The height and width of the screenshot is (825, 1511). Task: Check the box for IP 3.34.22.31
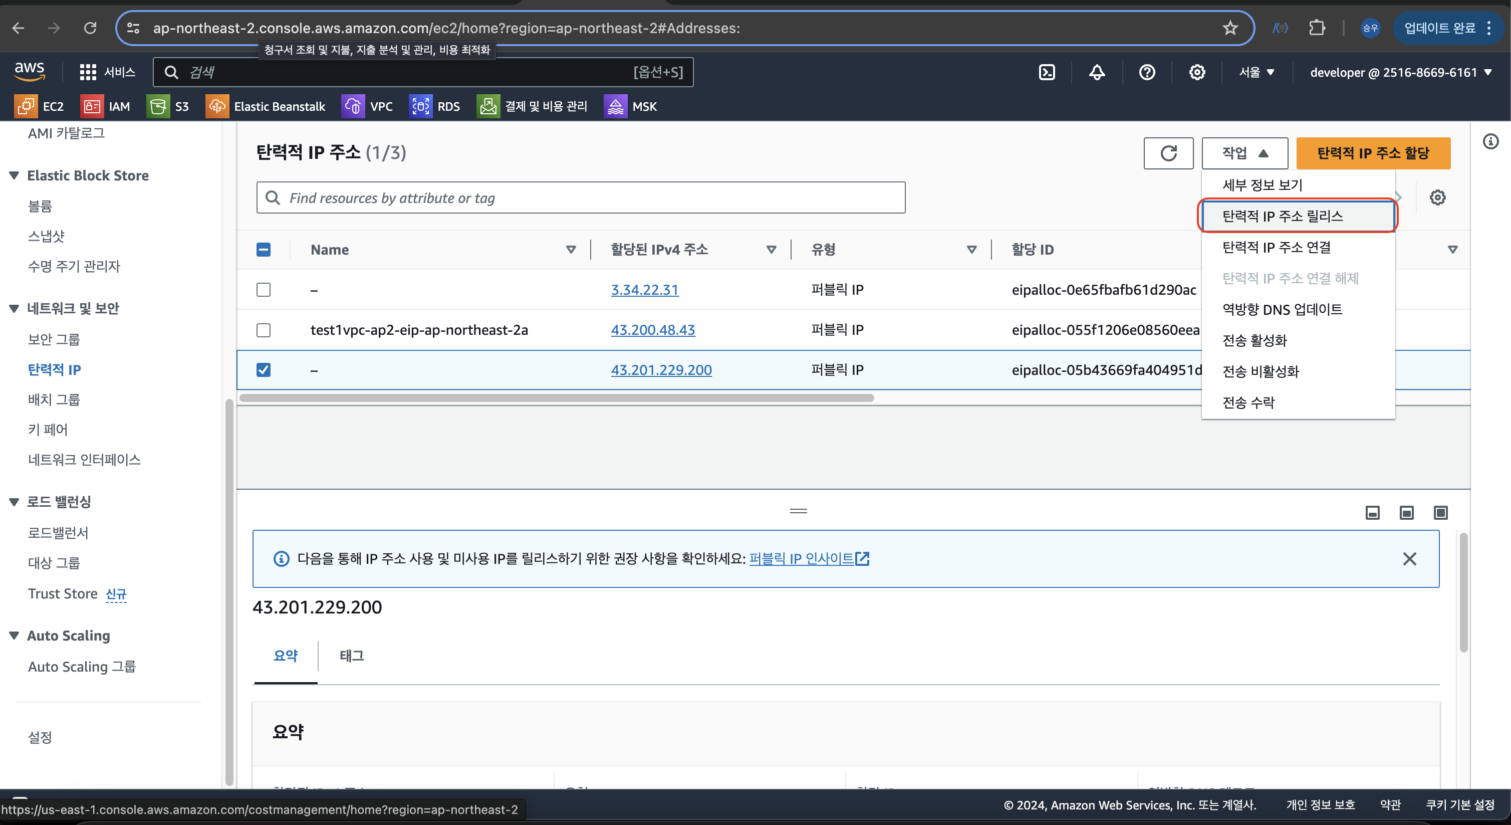[264, 290]
